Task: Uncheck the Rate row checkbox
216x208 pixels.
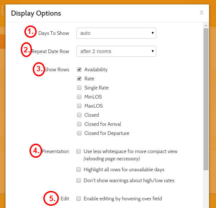Action: click(79, 79)
